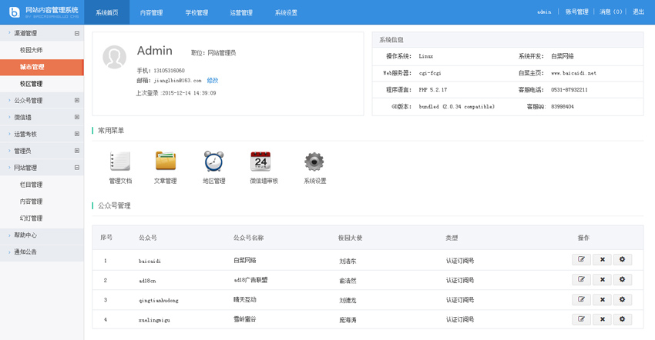655x340 pixels.
Task: Open the 管理文档 notepad shortcut icon
Action: point(120,162)
